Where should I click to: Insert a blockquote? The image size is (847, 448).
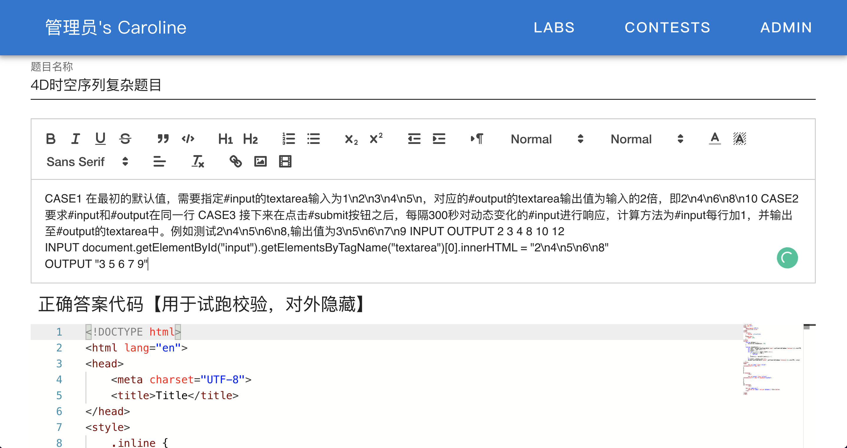163,139
